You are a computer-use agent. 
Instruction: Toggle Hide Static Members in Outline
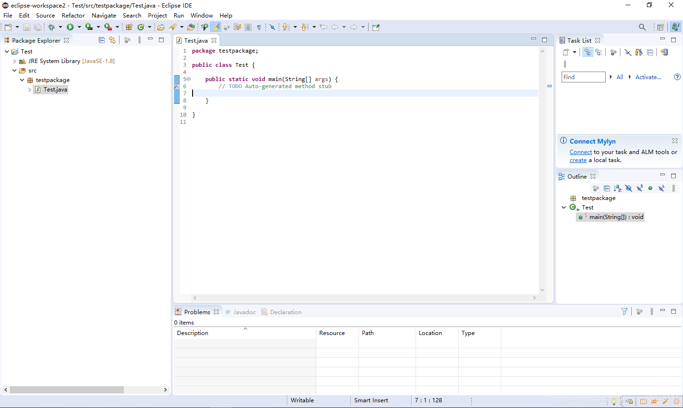(639, 188)
